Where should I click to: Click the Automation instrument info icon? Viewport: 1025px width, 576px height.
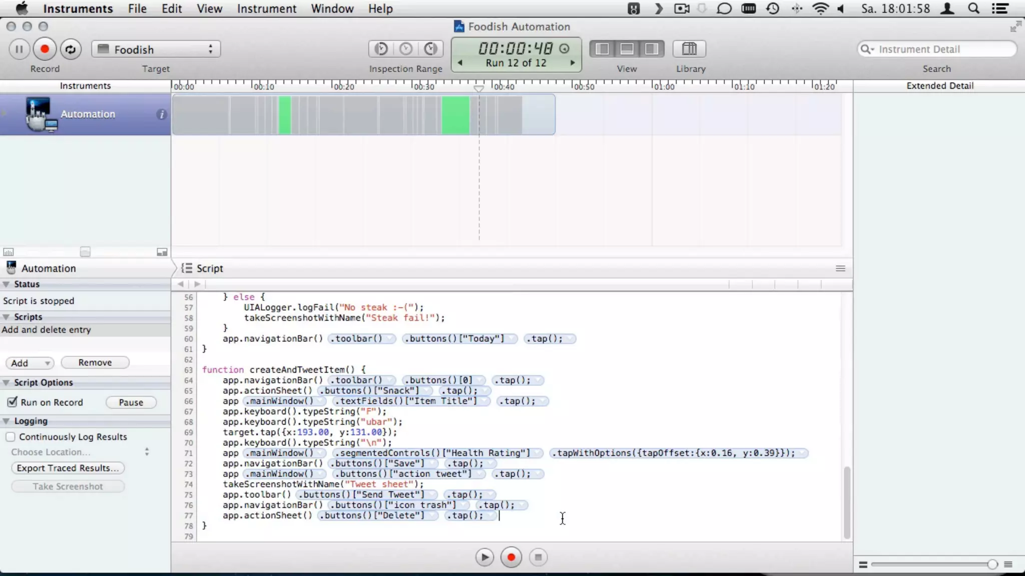(161, 114)
